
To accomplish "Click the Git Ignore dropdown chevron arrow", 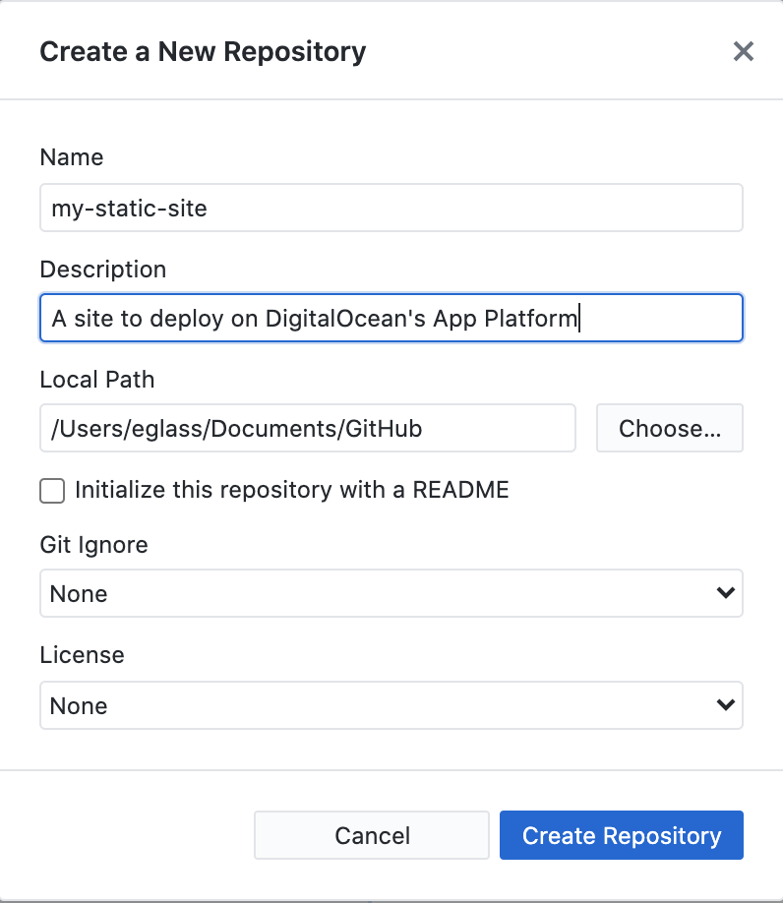I will (726, 593).
